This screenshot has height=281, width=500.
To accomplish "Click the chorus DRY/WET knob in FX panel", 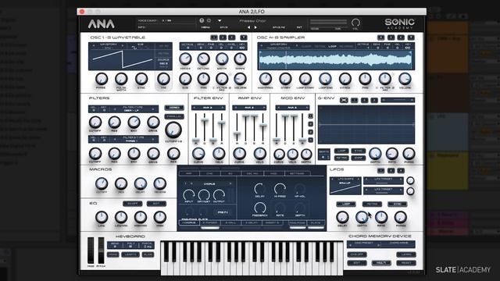I will [x=203, y=194].
